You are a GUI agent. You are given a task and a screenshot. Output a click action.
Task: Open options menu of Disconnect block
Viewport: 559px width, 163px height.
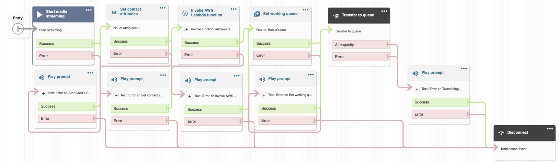pyautogui.click(x=550, y=129)
